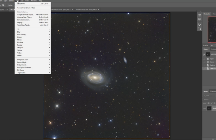Switch to the Actions panel tab
Screen dimensions: 216x140
coord(214,49)
